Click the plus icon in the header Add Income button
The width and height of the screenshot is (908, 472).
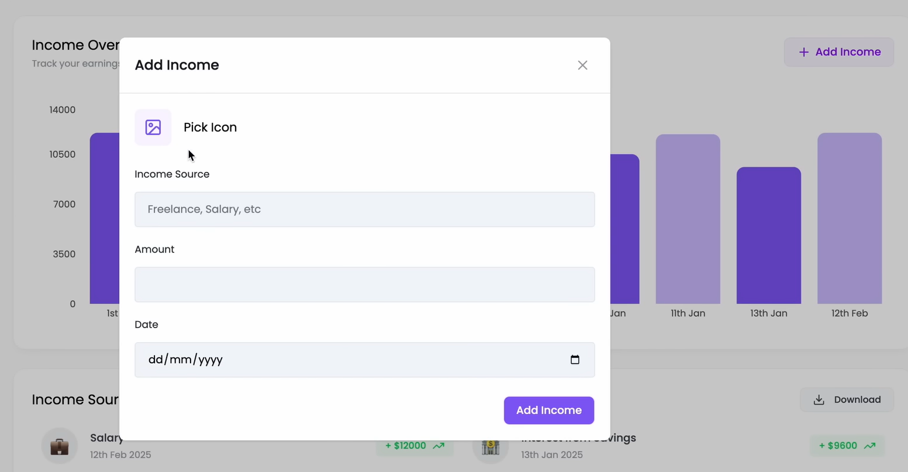click(x=804, y=52)
